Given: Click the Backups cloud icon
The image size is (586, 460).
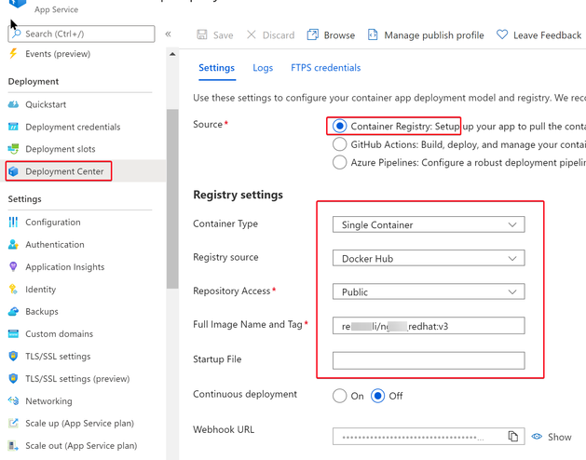Looking at the screenshot, I should coord(13,312).
